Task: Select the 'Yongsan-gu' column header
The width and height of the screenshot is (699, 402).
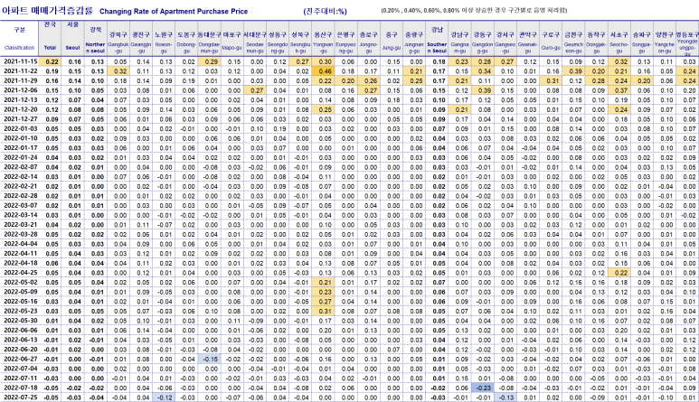Action: pos(323,39)
